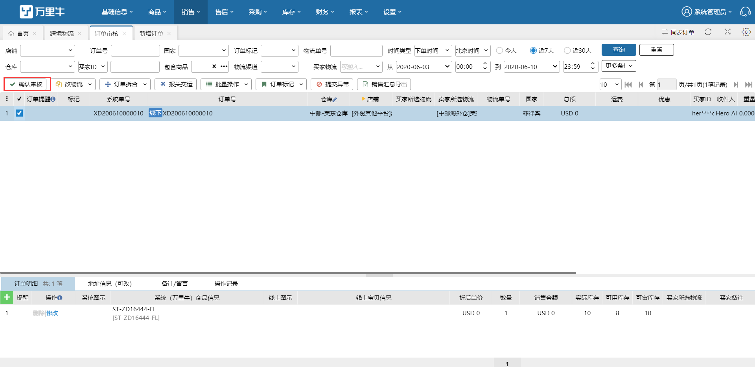The width and height of the screenshot is (755, 367).
Task: Open the 改物流 dropdown button
Action: [73, 84]
